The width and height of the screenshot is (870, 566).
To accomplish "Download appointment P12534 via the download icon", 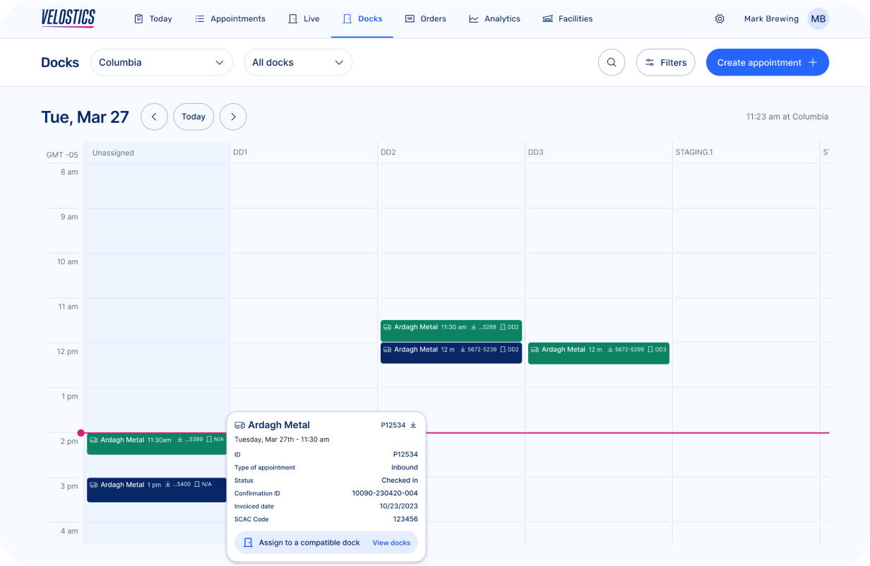I will pos(414,425).
